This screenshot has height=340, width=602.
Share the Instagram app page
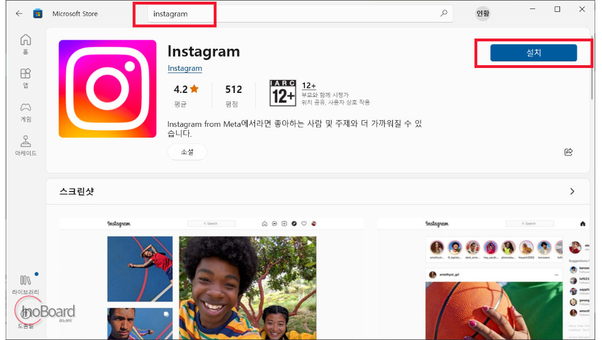pos(569,152)
